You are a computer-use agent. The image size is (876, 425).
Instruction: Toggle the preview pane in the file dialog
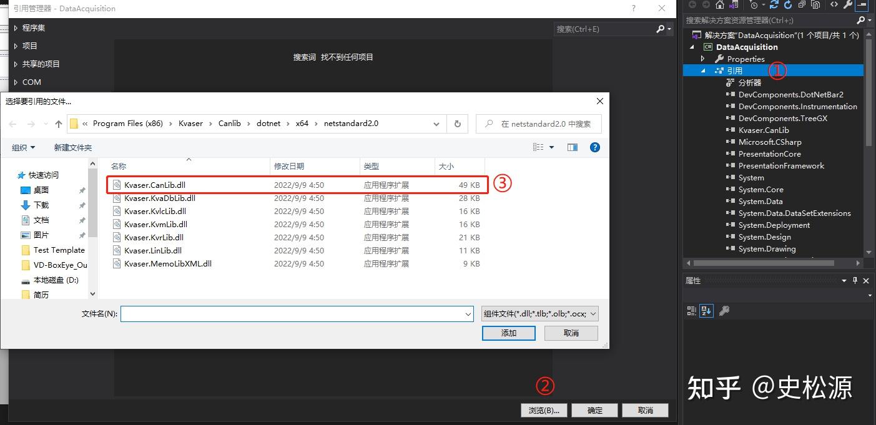[572, 147]
